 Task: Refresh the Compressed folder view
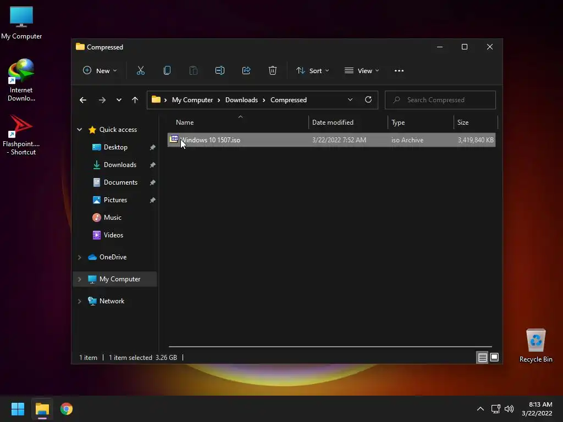point(368,100)
